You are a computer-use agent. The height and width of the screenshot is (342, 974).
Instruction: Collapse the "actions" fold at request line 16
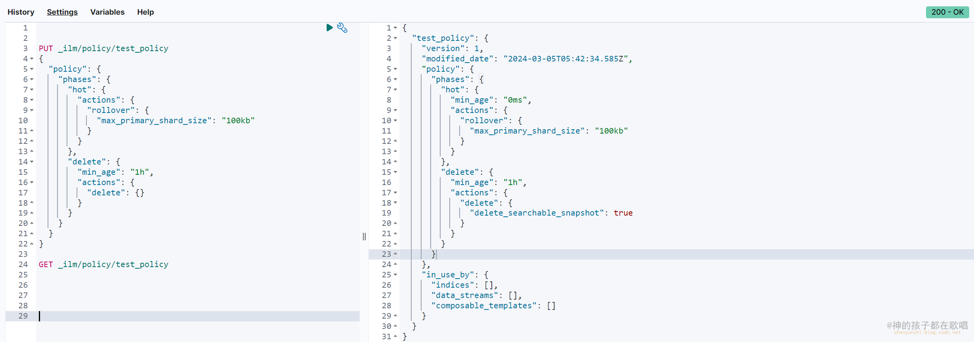(32, 182)
